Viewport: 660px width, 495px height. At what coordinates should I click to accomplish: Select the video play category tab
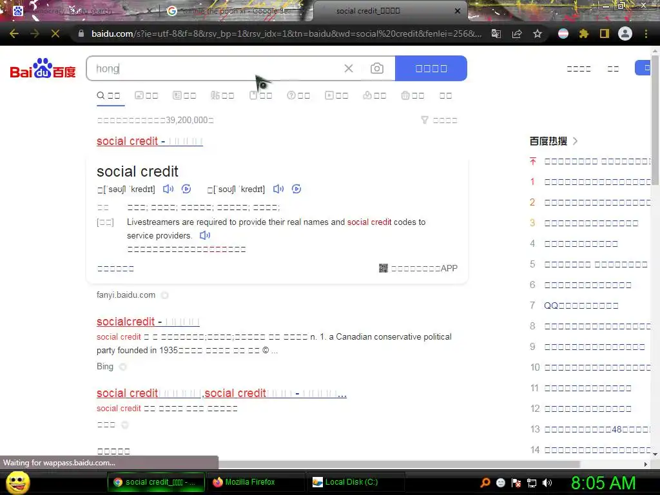pyautogui.click(x=336, y=95)
